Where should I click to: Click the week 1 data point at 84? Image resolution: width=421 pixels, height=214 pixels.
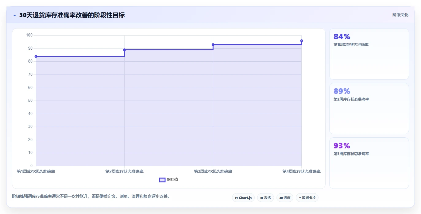pyautogui.click(x=36, y=56)
